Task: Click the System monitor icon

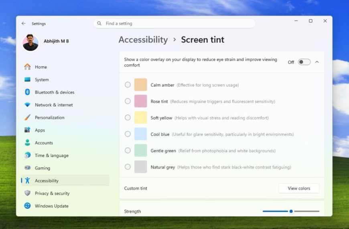Action: click(x=27, y=80)
